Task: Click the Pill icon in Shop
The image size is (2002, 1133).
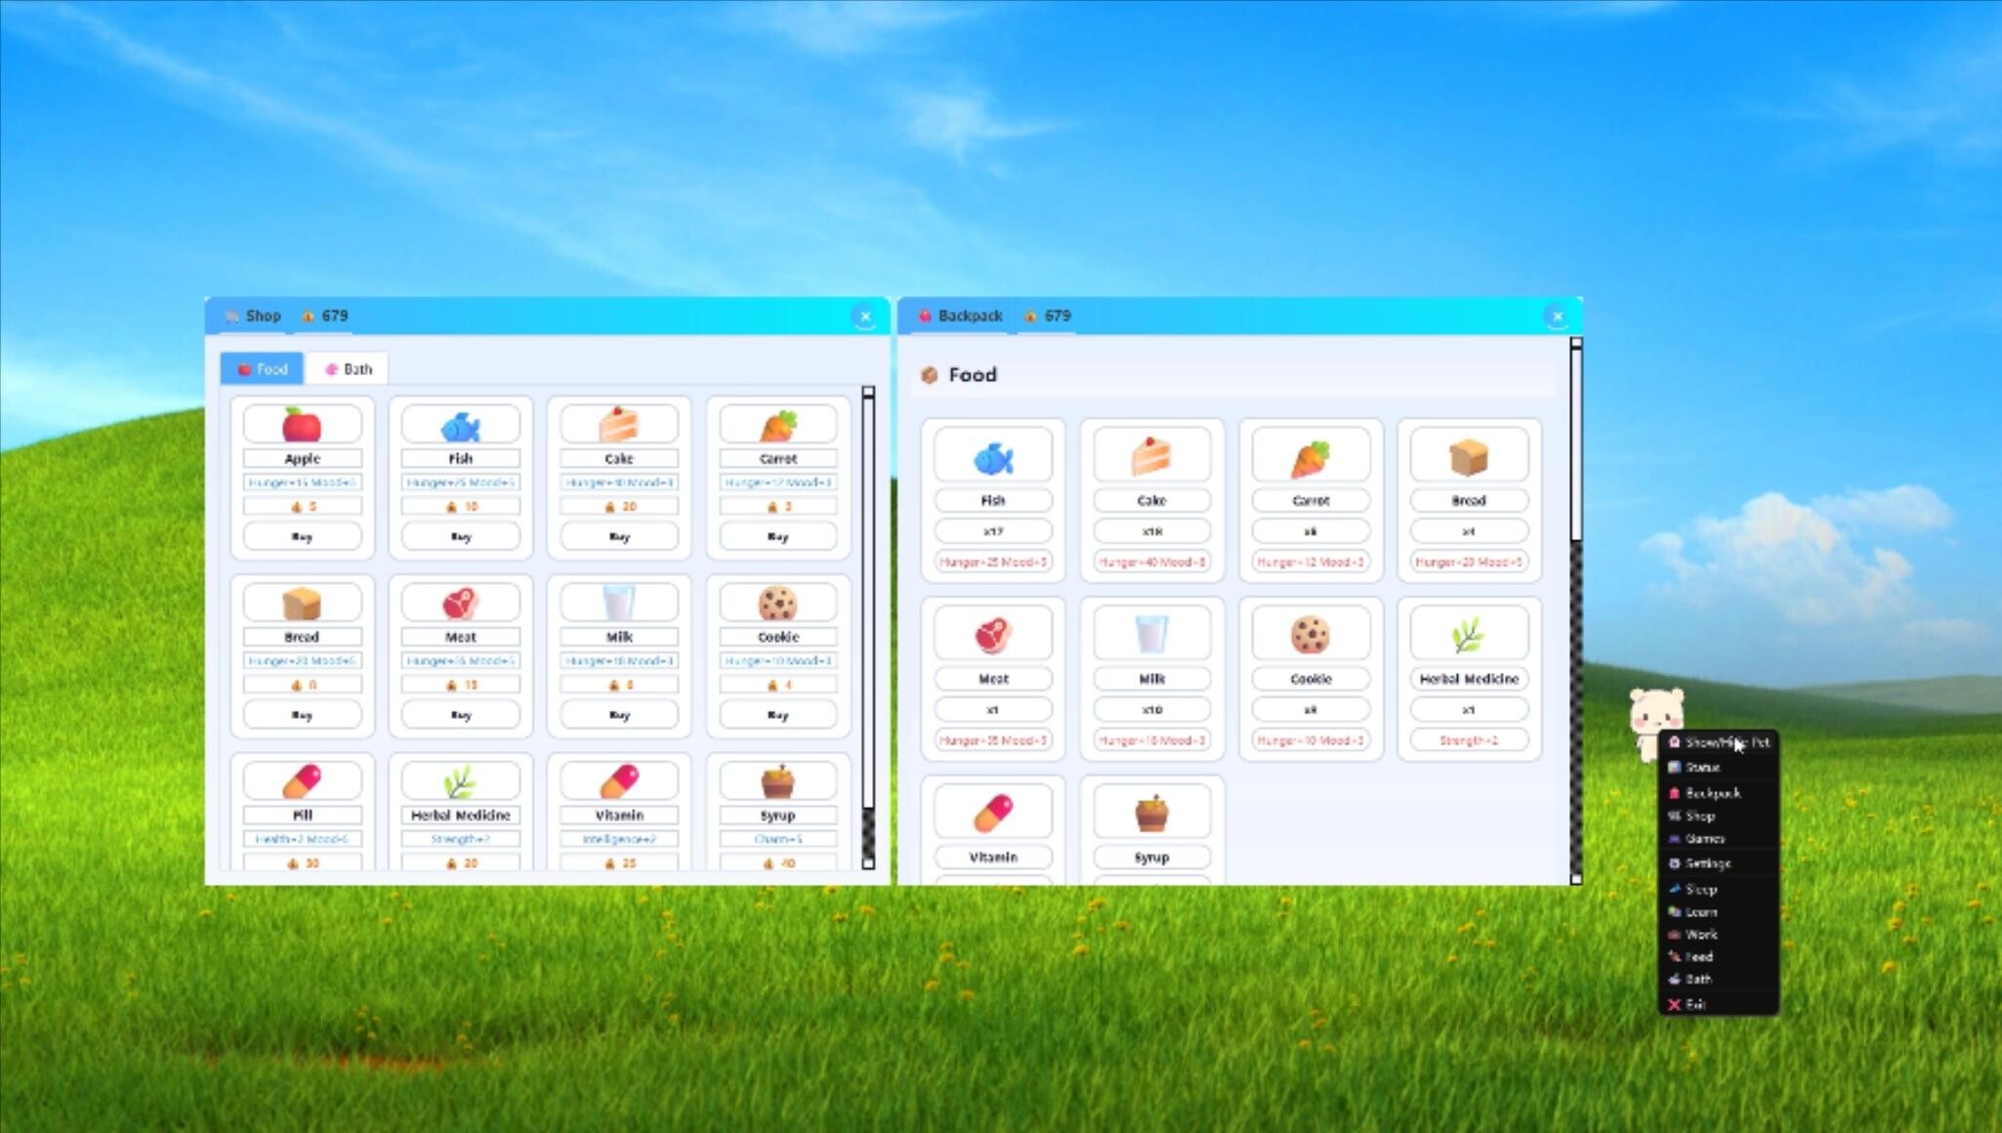Action: (302, 781)
